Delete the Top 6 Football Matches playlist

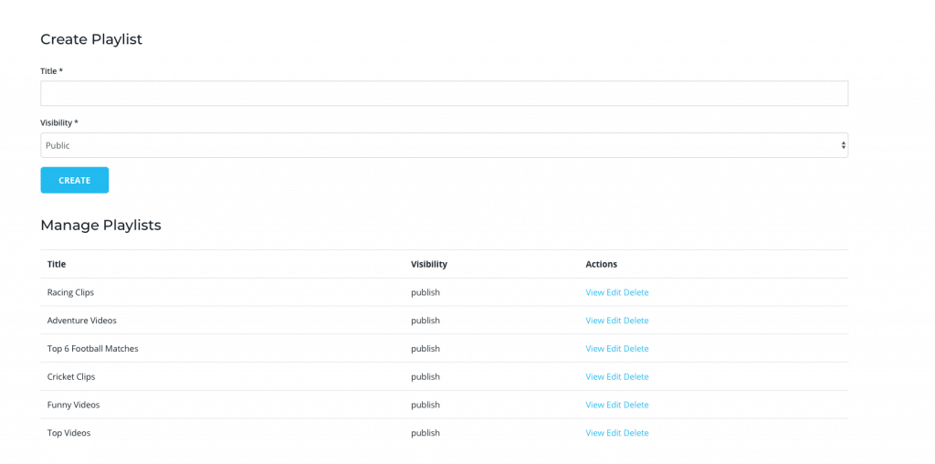(x=636, y=348)
